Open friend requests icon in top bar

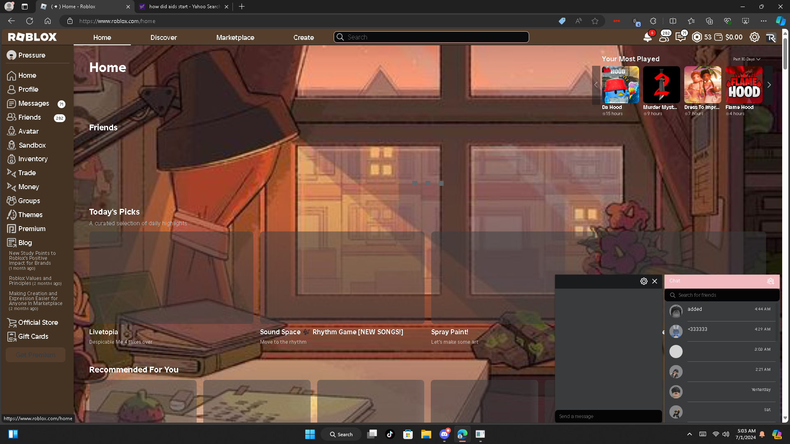pos(664,37)
